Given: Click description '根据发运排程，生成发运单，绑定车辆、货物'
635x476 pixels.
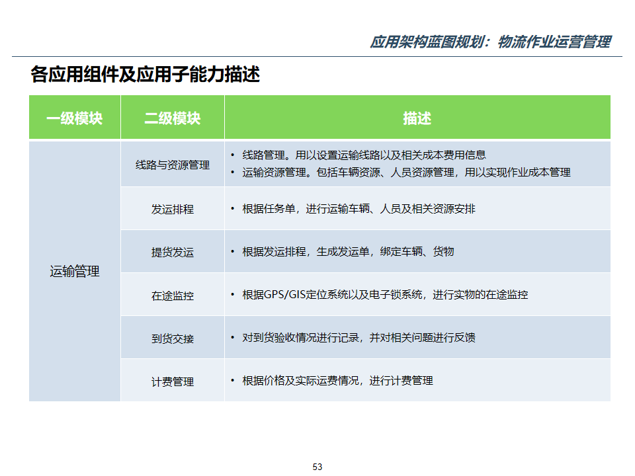Looking at the screenshot, I should (x=348, y=252).
